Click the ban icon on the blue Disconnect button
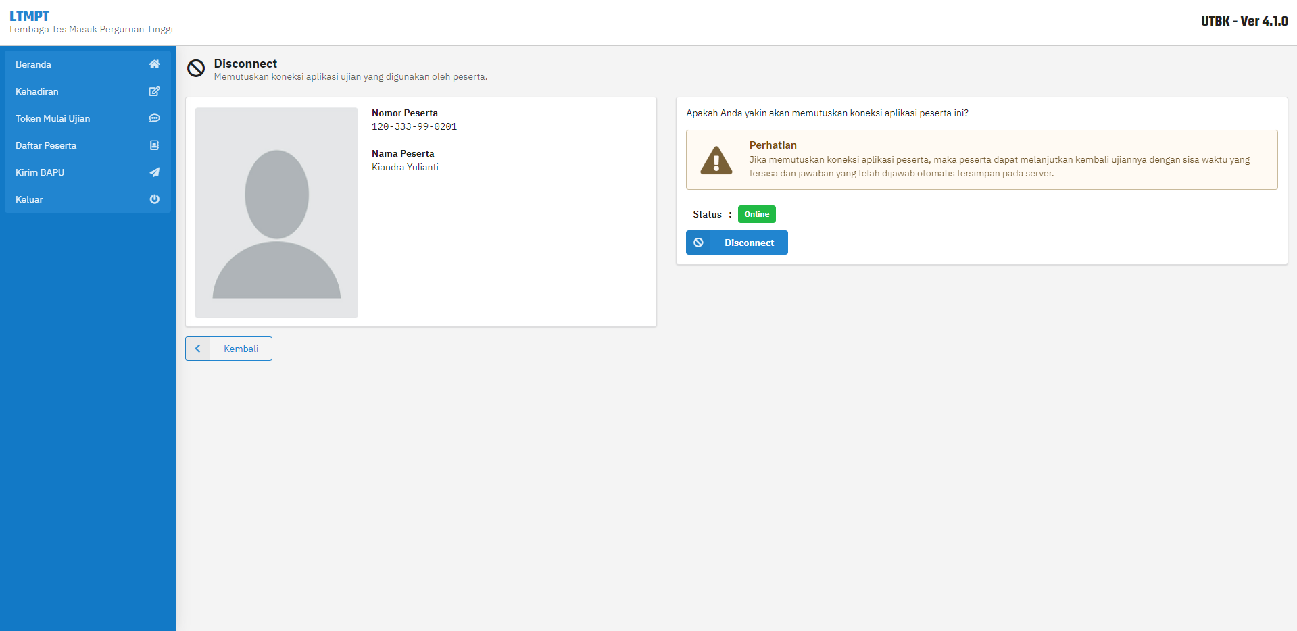This screenshot has height=631, width=1297. click(x=698, y=243)
